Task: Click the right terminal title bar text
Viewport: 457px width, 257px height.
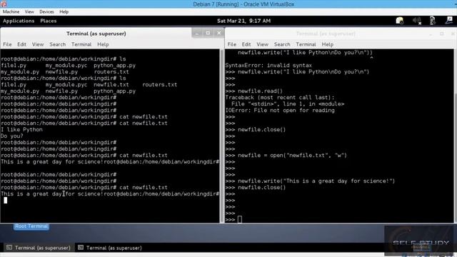Action: [x=326, y=34]
